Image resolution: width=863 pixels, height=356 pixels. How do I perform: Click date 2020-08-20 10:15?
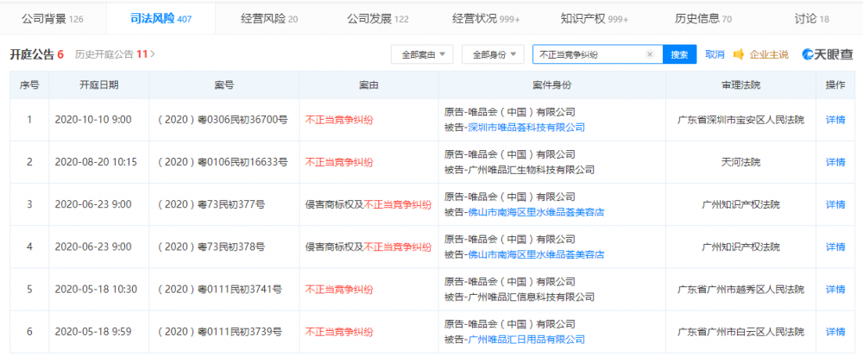[96, 162]
